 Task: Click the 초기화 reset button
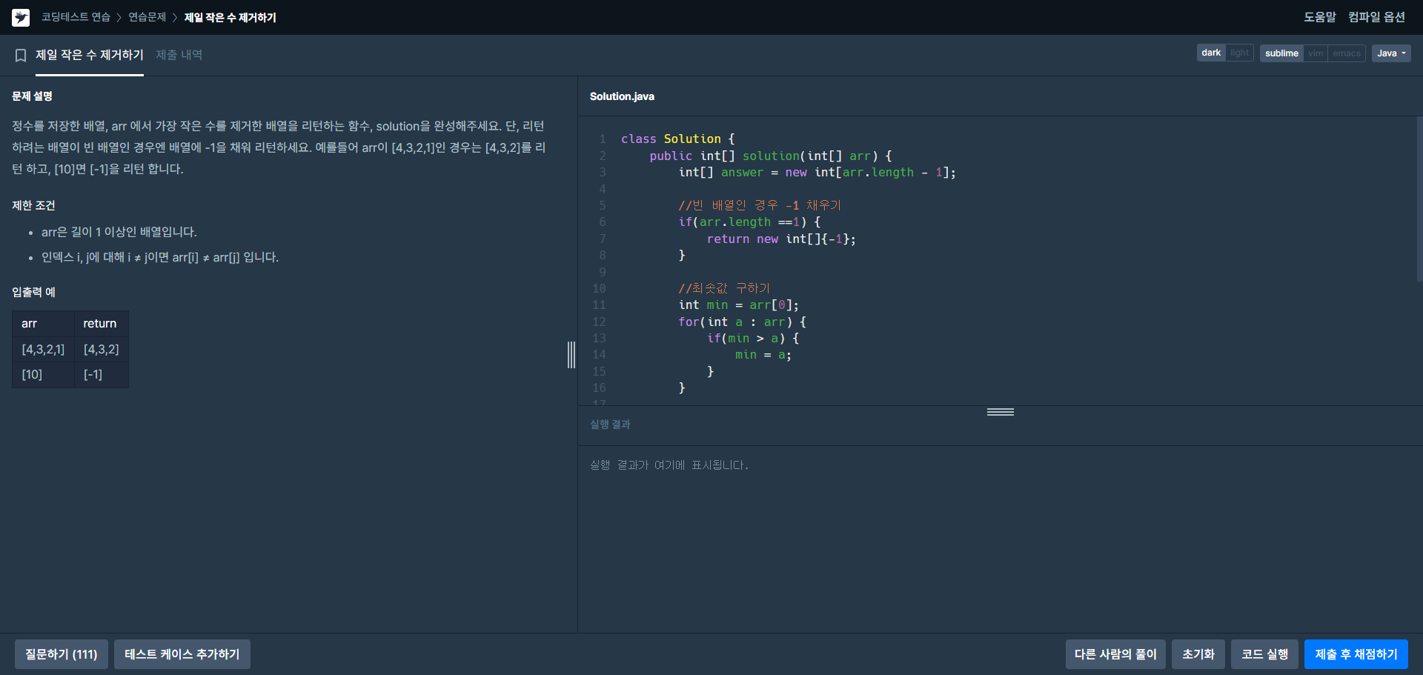click(x=1198, y=654)
